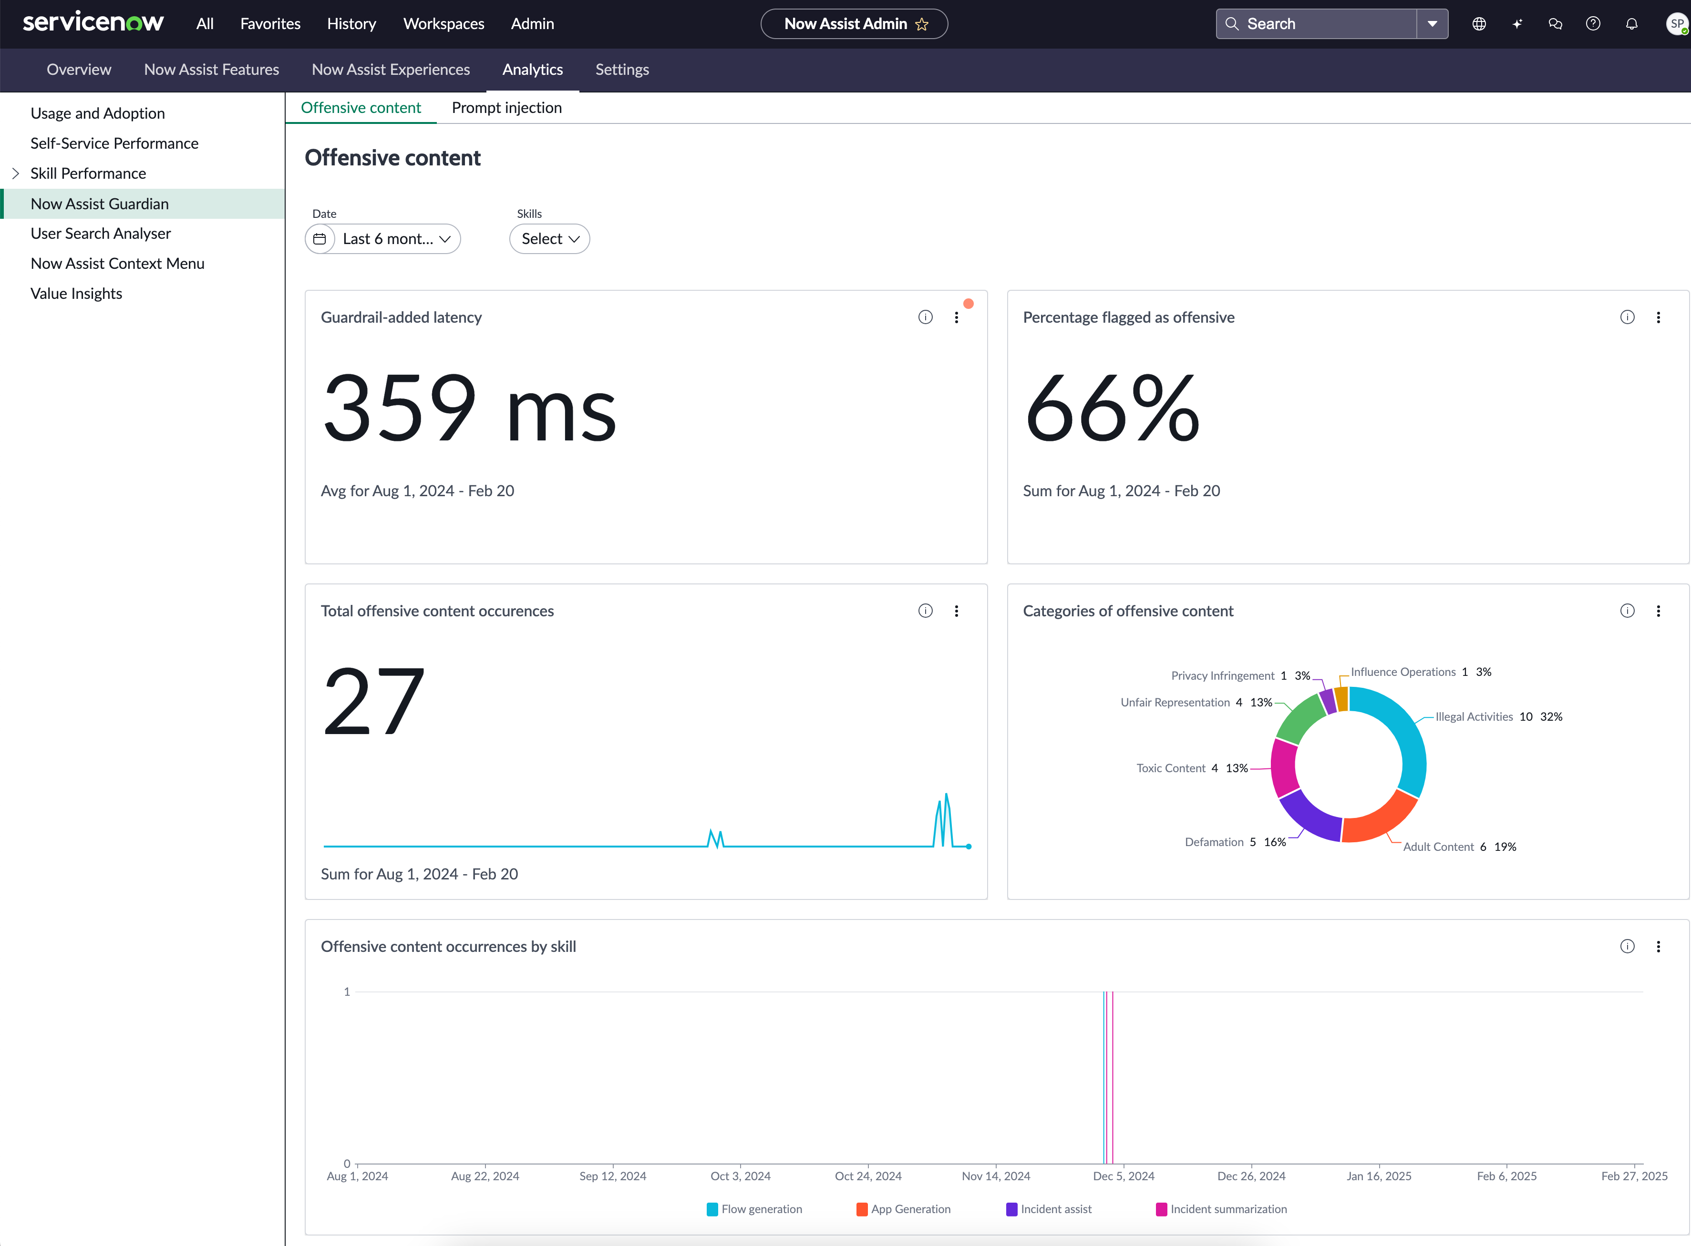Toggle App Generation legend series
This screenshot has width=1691, height=1246.
[x=903, y=1209]
